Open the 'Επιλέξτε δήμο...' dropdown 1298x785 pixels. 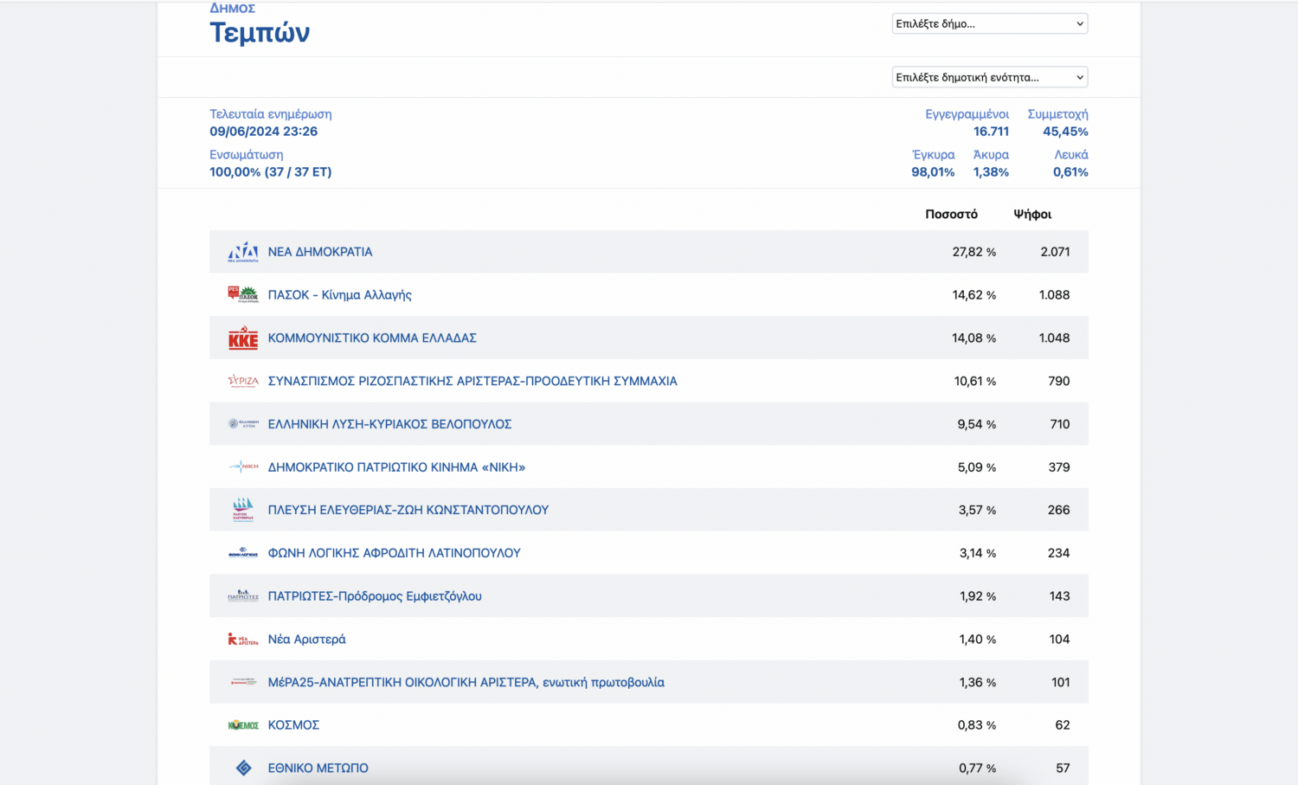pos(990,23)
